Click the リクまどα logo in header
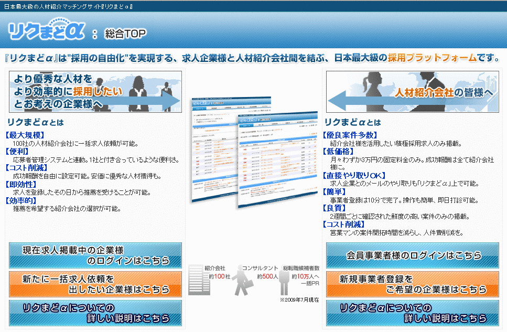Viewport: 507px width, 332px height. 46,29
